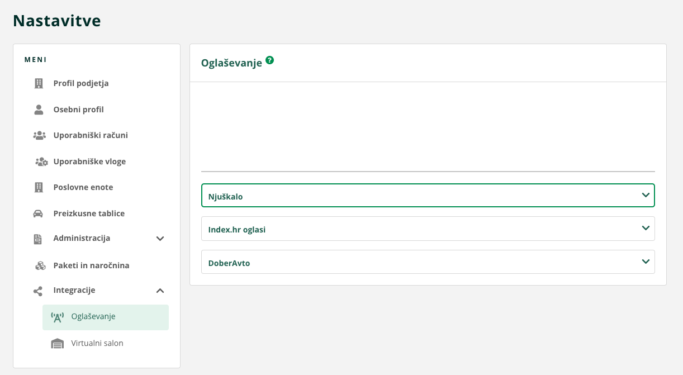Click the Administracija menu label
Image resolution: width=683 pixels, height=375 pixels.
[x=82, y=238]
